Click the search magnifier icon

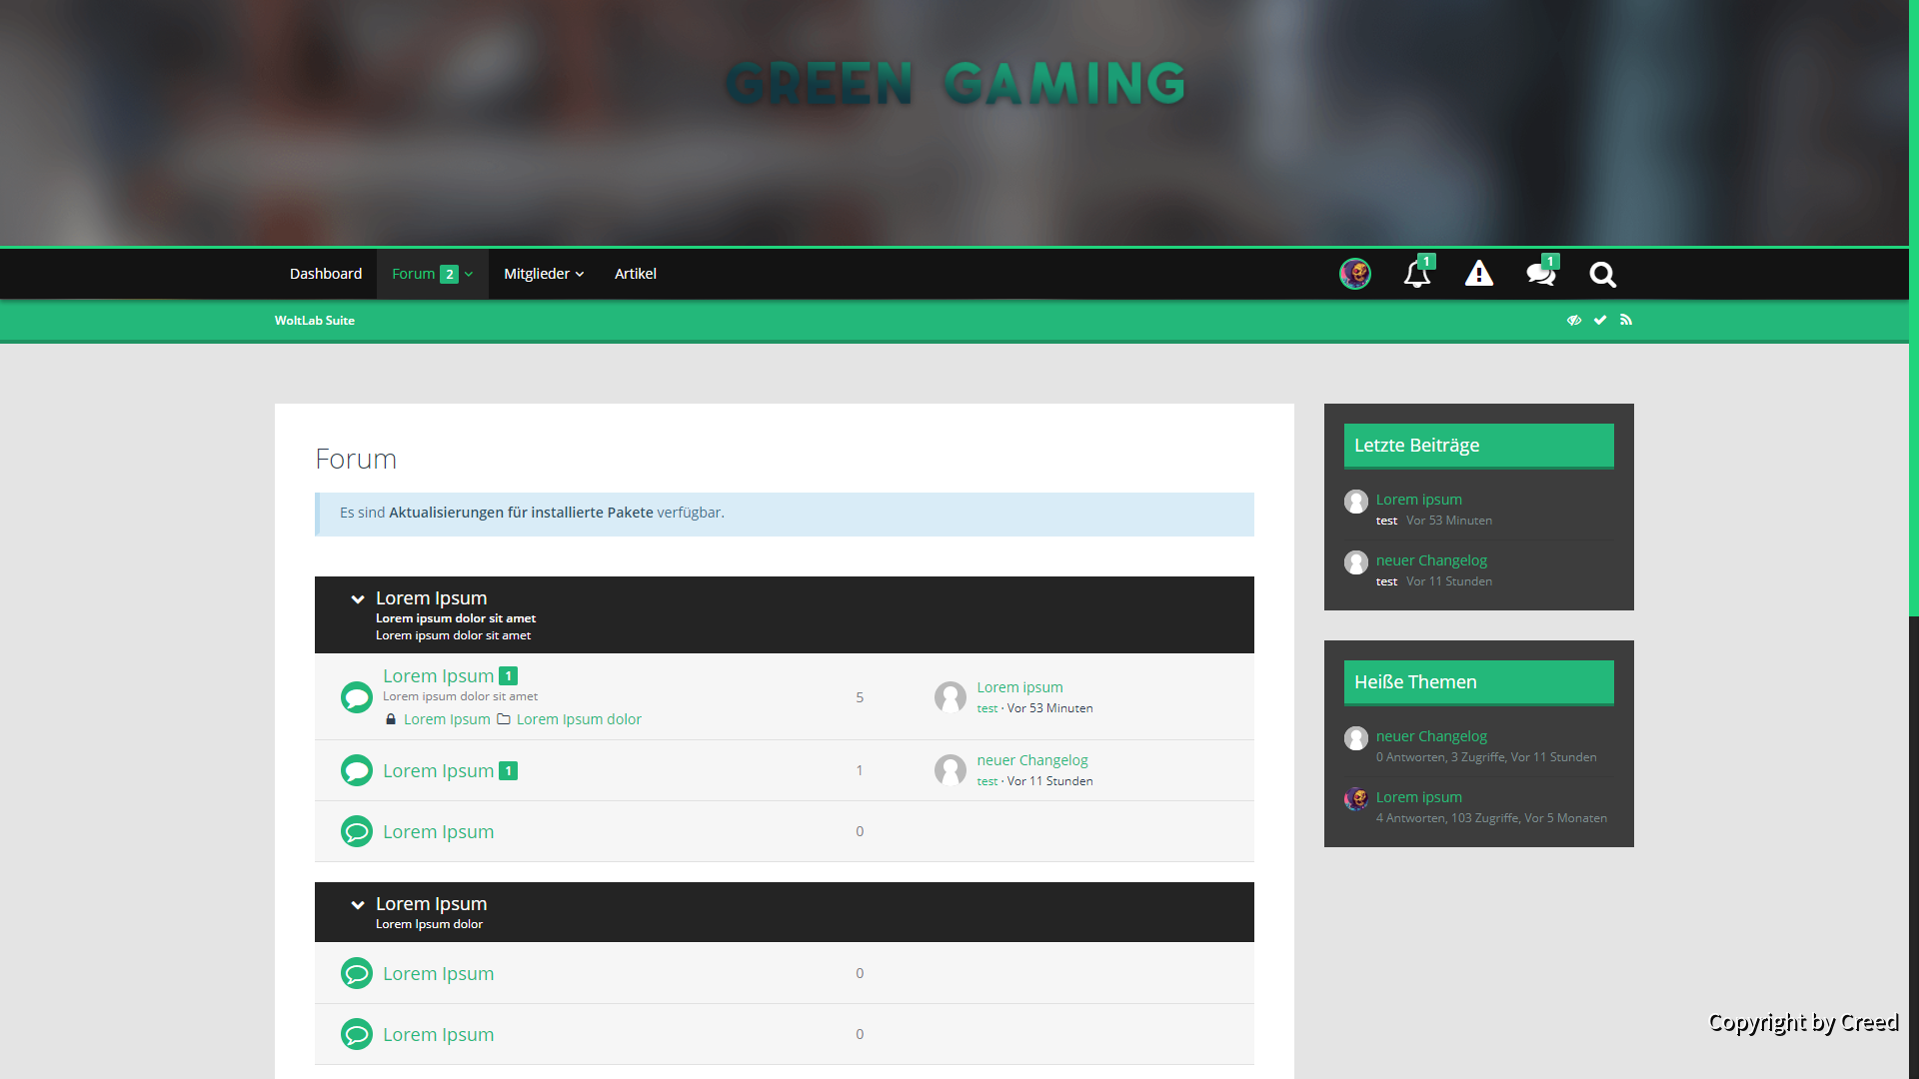click(1602, 274)
